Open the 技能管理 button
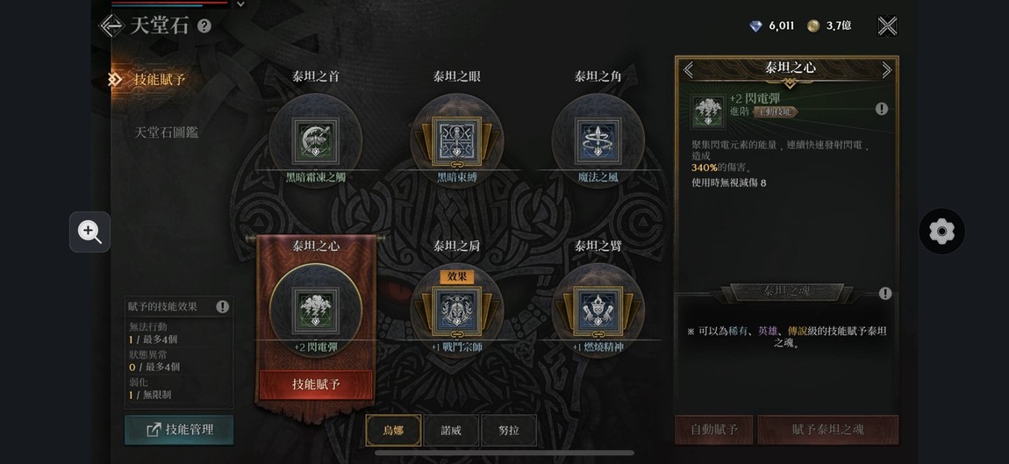 pyautogui.click(x=179, y=430)
